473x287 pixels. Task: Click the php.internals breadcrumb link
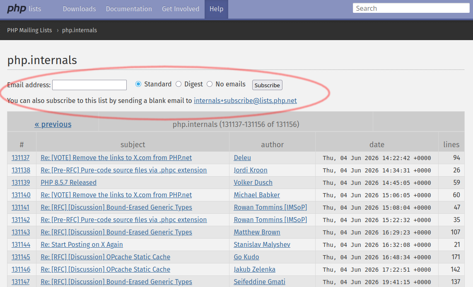(x=80, y=31)
